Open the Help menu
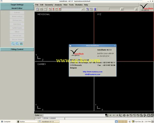The width and height of the screenshot is (154, 123). (x=86, y=5)
